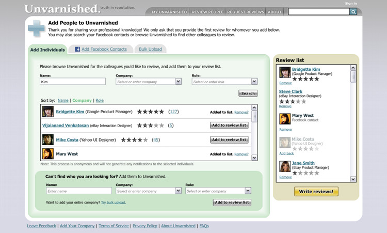Open the Company dropdown in search filters

pyautogui.click(x=178, y=81)
